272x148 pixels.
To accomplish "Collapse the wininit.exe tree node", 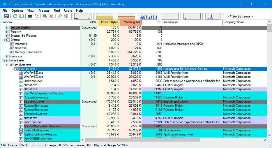I will pos(3,61).
